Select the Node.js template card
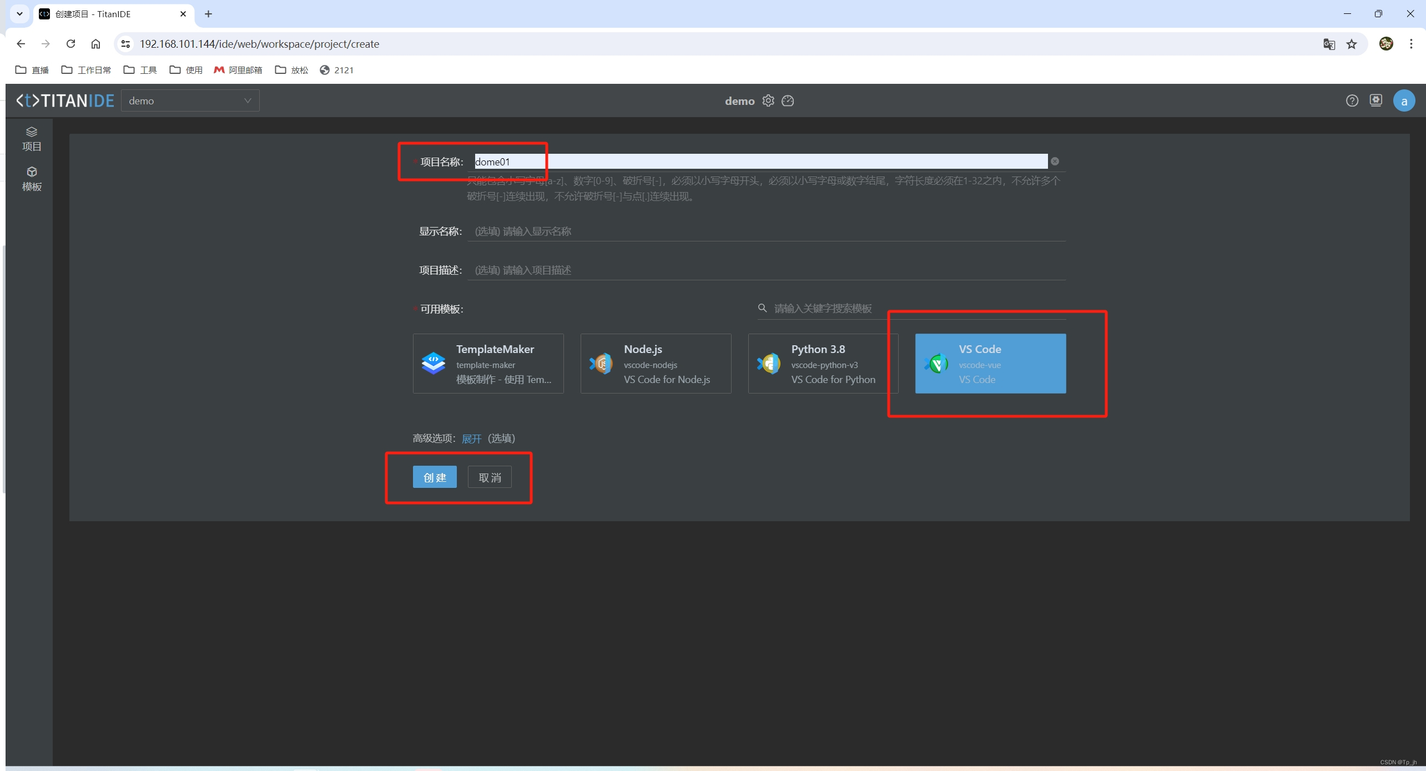 tap(656, 364)
